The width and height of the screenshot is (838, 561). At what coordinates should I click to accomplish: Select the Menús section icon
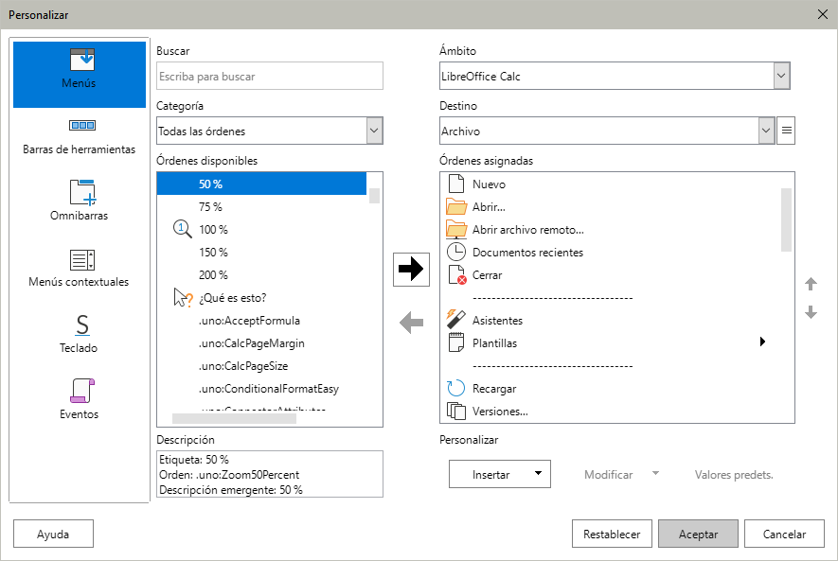pos(80,61)
